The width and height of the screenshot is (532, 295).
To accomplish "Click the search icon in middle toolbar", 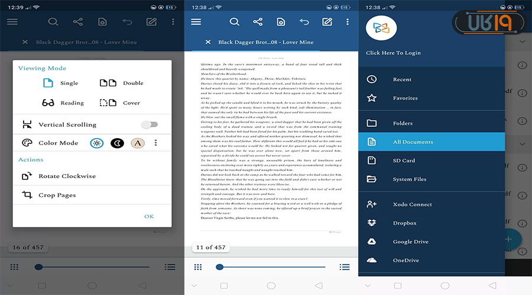I will click(235, 22).
